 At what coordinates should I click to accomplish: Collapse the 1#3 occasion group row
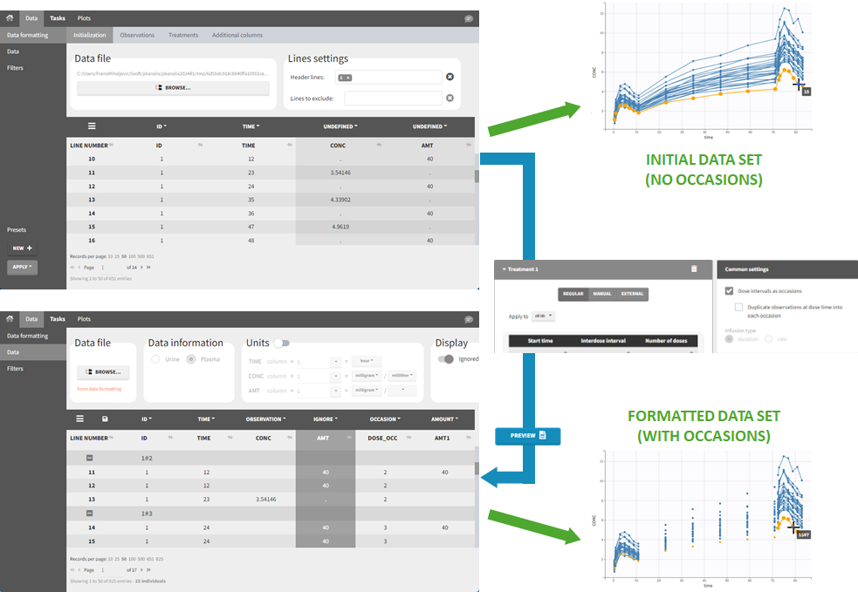tap(90, 514)
